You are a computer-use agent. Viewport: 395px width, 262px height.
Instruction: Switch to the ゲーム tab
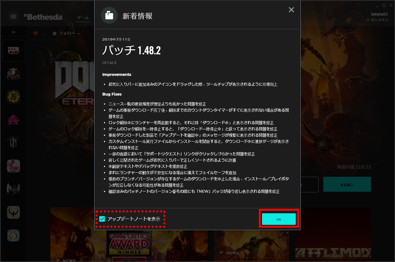coord(83,18)
